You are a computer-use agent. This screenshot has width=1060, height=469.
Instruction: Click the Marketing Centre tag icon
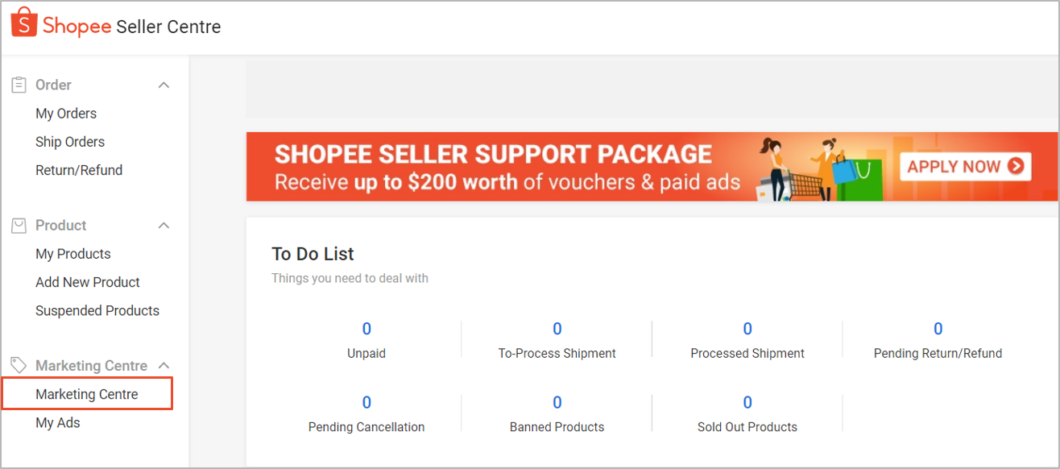click(x=19, y=366)
